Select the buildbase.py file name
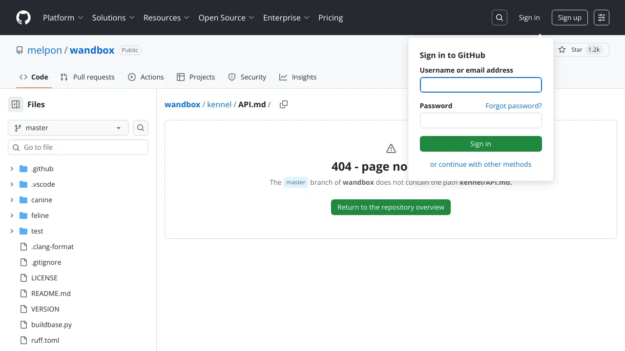Screen dimensions: 625x351 tap(51, 325)
